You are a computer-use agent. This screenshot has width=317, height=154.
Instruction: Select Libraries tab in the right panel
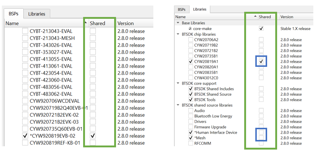pos(200,9)
